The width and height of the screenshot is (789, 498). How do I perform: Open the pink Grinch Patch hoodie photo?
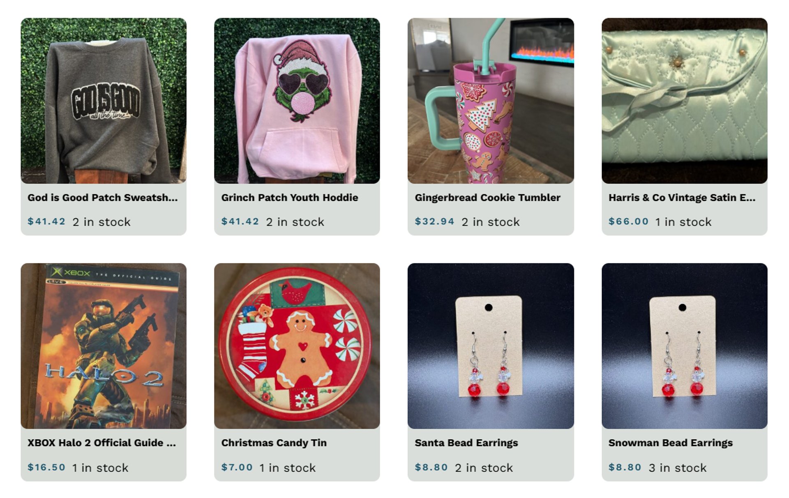(297, 101)
